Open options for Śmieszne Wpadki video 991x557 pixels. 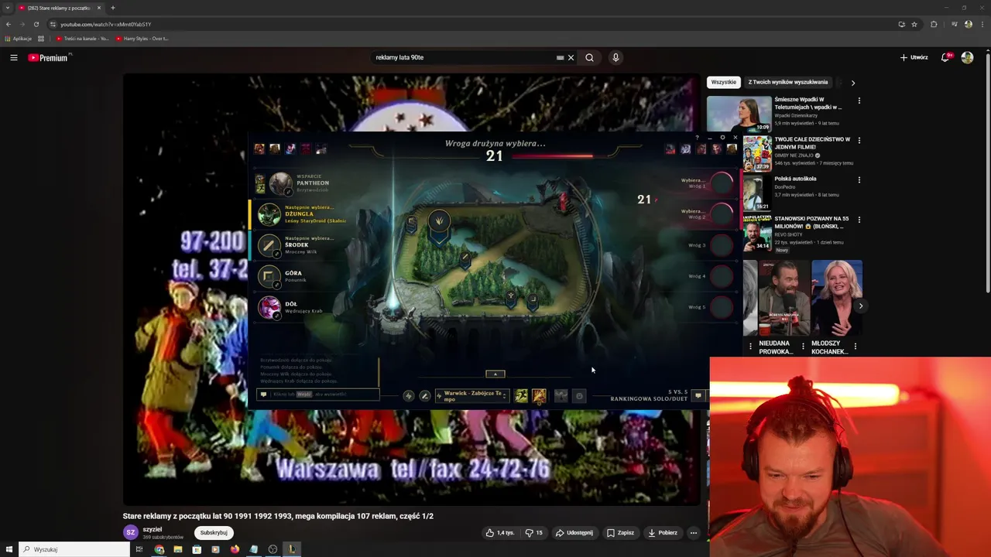point(859,101)
